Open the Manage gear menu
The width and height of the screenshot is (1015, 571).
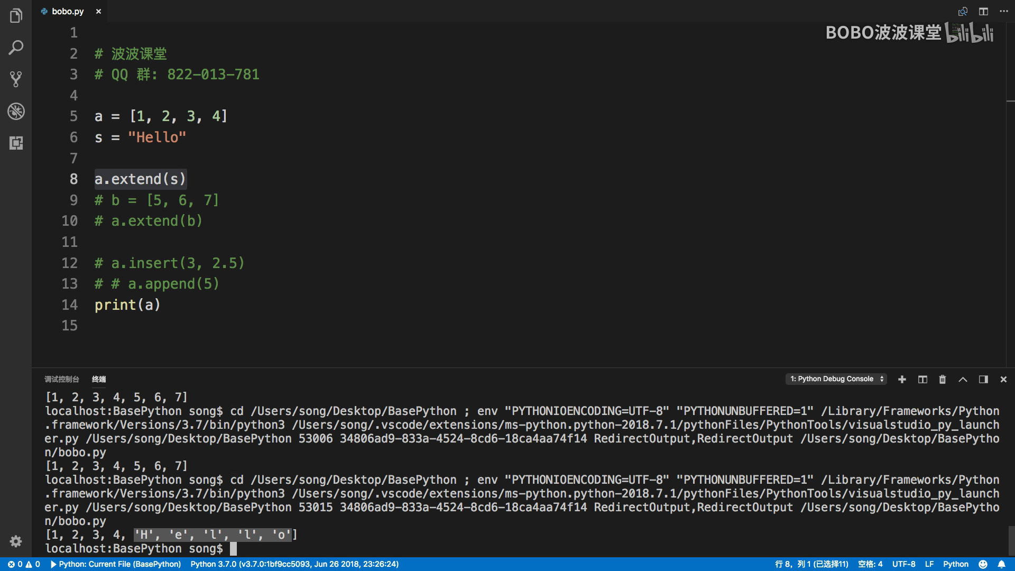[16, 541]
